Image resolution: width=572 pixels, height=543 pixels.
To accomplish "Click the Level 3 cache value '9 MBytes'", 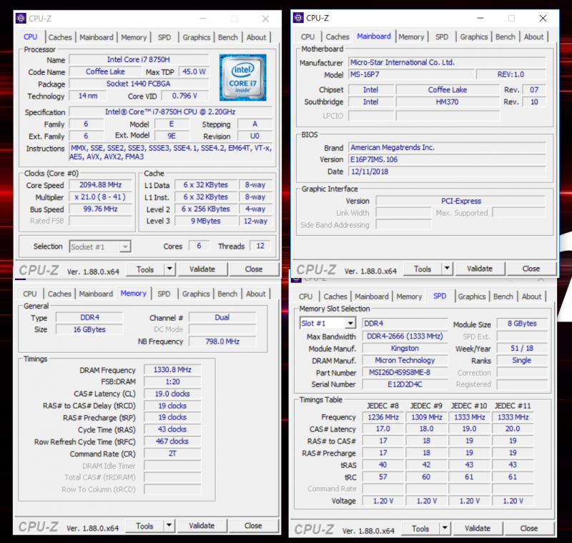I will 206,221.
